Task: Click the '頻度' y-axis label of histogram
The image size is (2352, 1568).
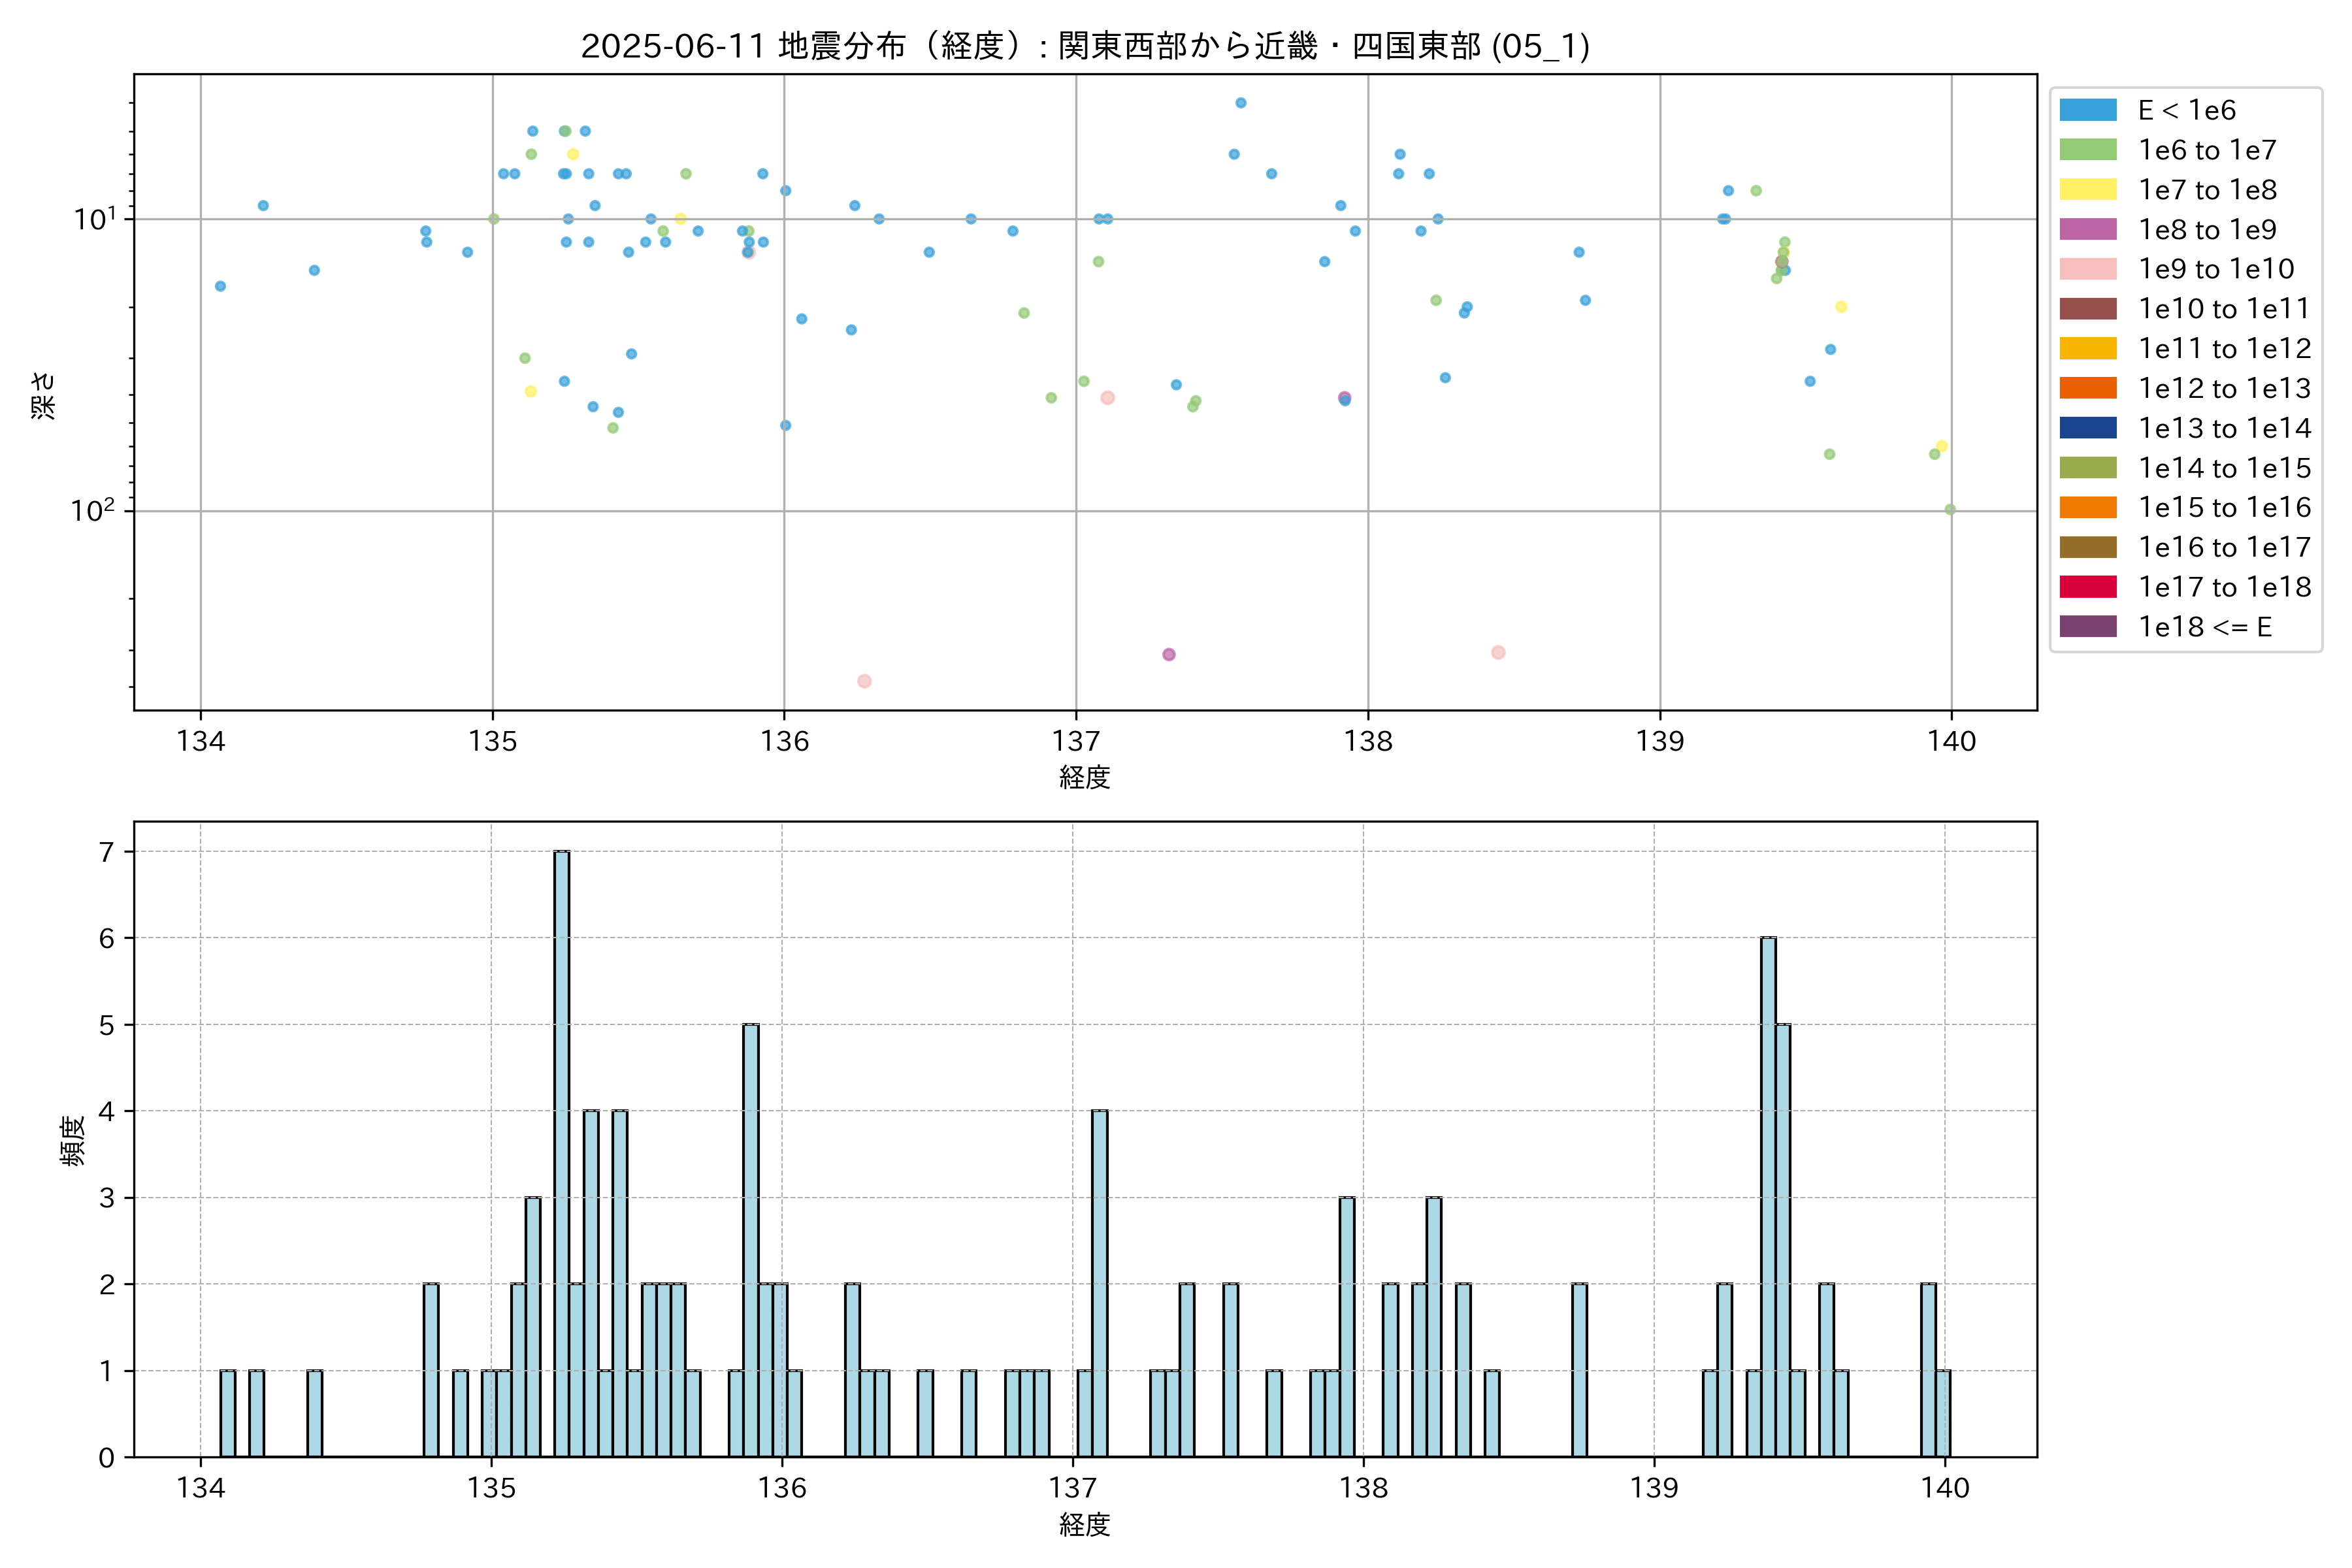Action: (x=73, y=1140)
